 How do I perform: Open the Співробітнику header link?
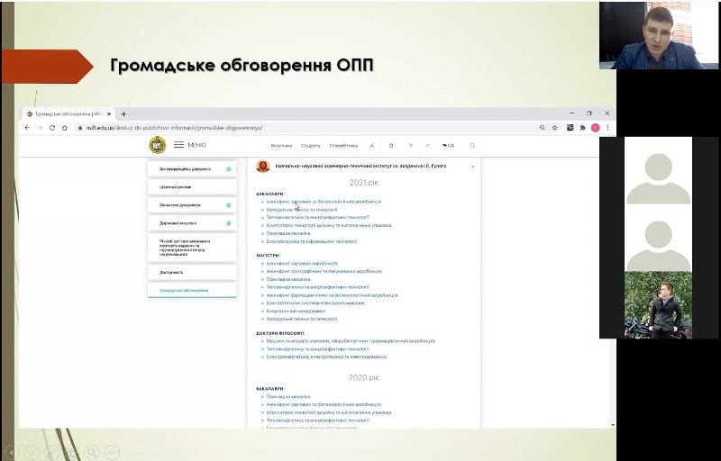[343, 146]
